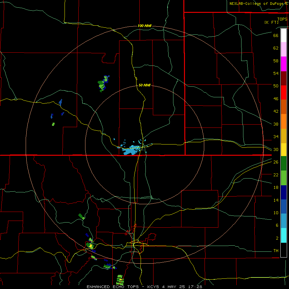Click the light green legend swatch
289x289 pixels.
pyautogui.click(x=284, y=178)
